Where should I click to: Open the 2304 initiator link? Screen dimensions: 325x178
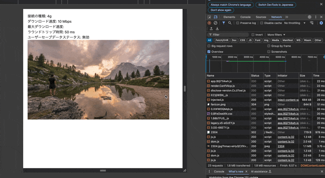pyautogui.click(x=281, y=146)
